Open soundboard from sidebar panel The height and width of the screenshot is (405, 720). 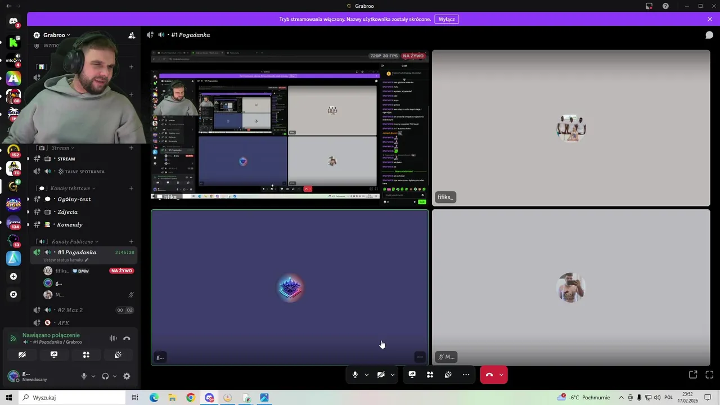(118, 355)
